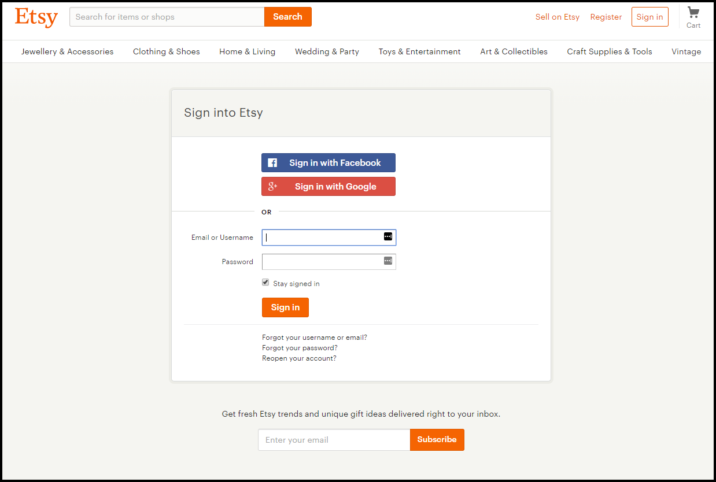The image size is (716, 482).
Task: Hit the Subscribe button
Action: coord(437,440)
